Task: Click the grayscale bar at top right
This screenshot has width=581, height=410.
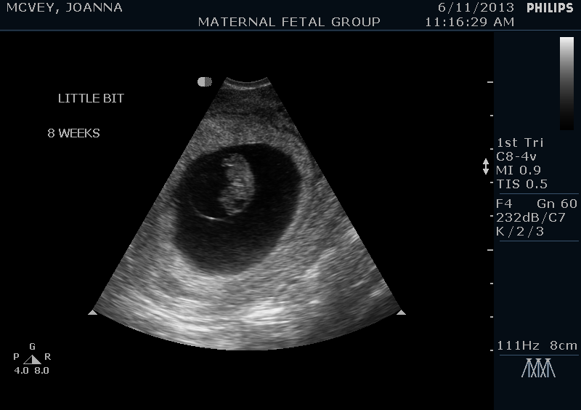Action: 566,82
